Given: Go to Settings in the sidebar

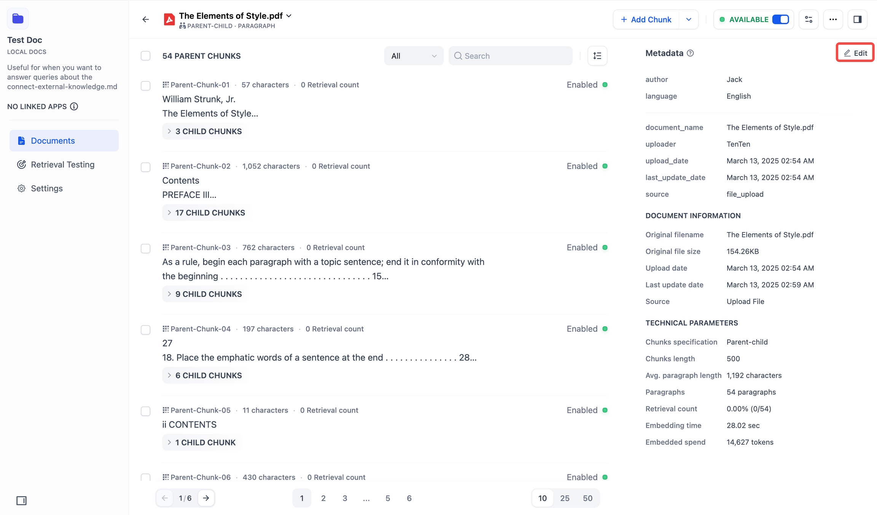Looking at the screenshot, I should [x=46, y=188].
